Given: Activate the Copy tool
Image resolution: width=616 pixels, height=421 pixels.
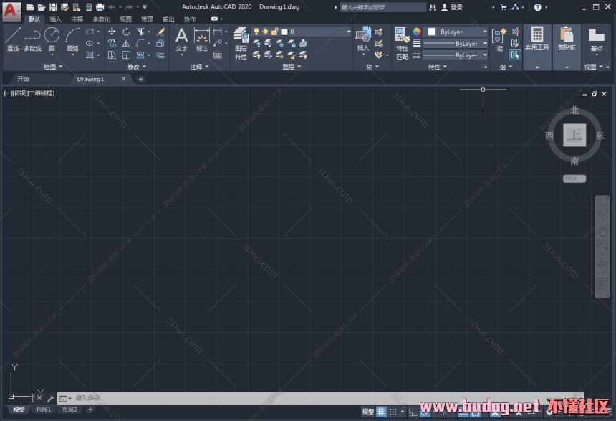Looking at the screenshot, I should pos(112,43).
